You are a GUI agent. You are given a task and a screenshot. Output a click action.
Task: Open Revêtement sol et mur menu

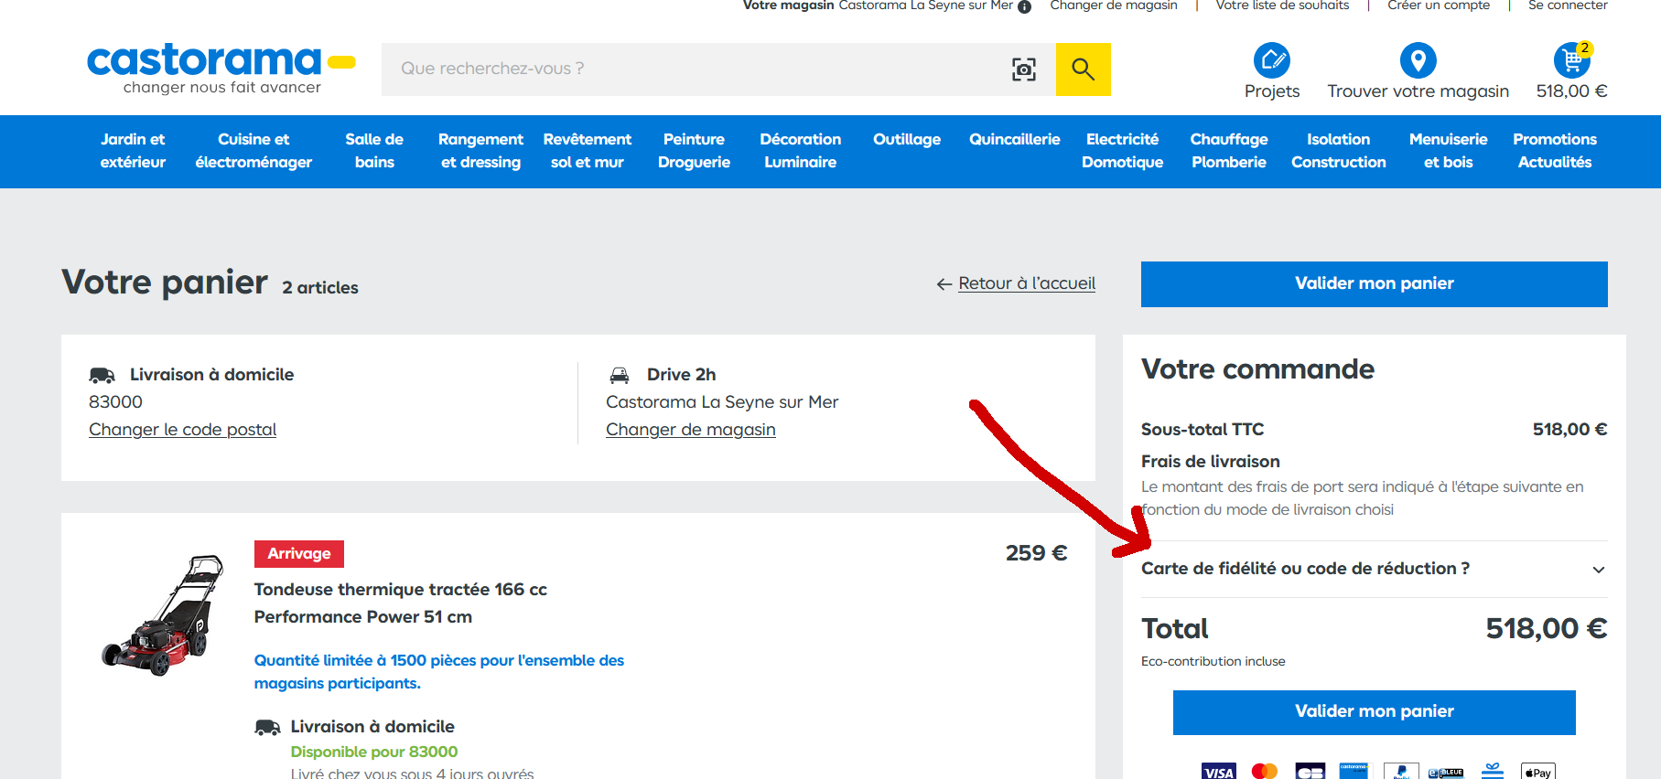point(588,151)
